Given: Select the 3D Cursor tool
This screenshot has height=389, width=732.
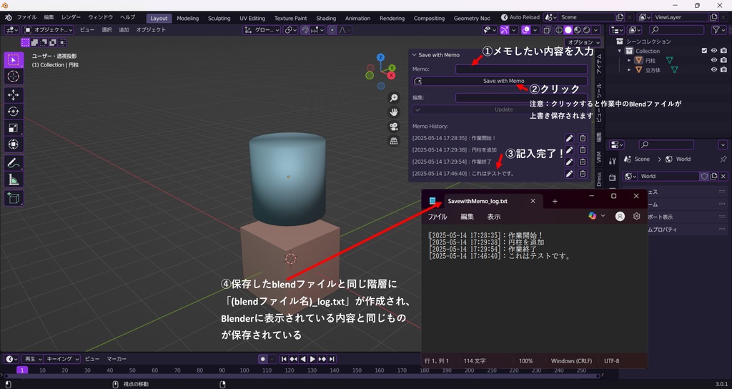Looking at the screenshot, I should pos(14,77).
